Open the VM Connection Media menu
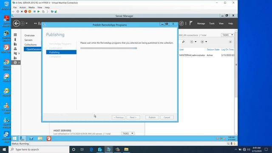The image size is (272, 153). pyautogui.click(x=31, y=8)
